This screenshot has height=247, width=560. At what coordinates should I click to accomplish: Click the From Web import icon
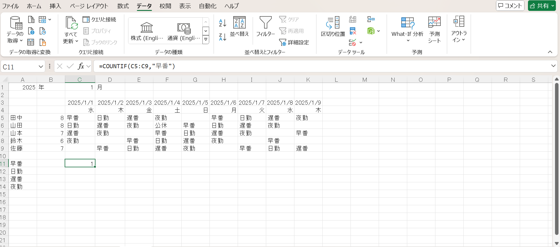[31, 31]
